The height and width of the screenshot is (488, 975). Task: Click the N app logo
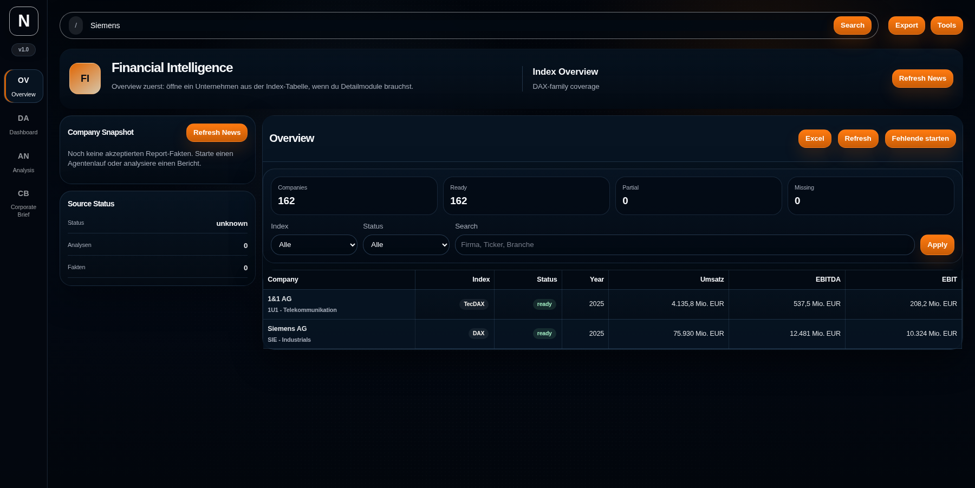pyautogui.click(x=24, y=21)
